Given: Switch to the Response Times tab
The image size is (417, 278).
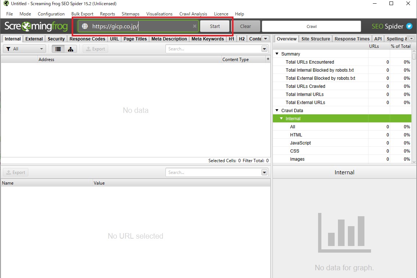Looking at the screenshot, I should 352,39.
